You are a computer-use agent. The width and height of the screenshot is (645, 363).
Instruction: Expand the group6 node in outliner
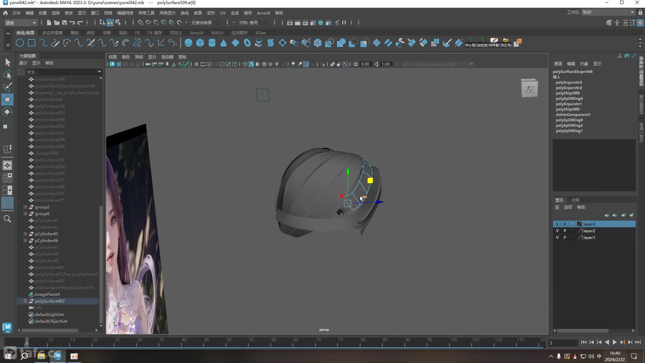(x=25, y=213)
